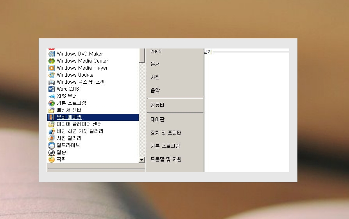Open XPS 뷰어 label
Viewport: 349px width, 219px height.
click(x=66, y=96)
